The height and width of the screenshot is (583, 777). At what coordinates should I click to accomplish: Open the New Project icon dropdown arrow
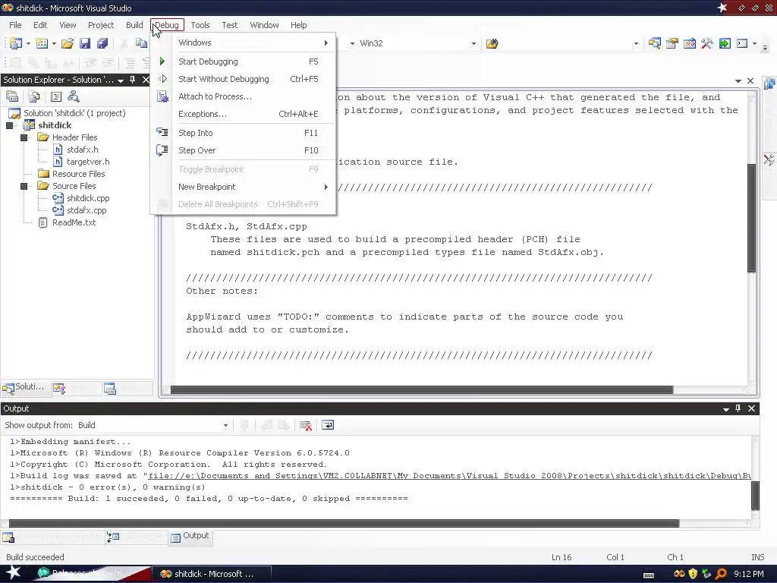(x=28, y=43)
